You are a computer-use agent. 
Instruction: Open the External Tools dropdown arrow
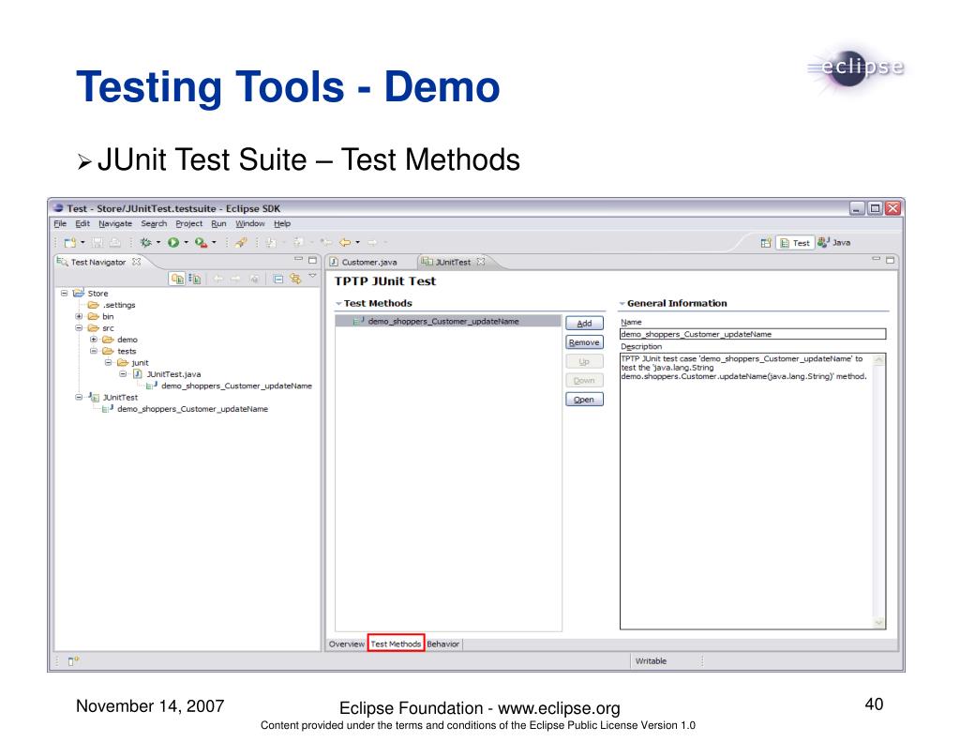point(214,243)
